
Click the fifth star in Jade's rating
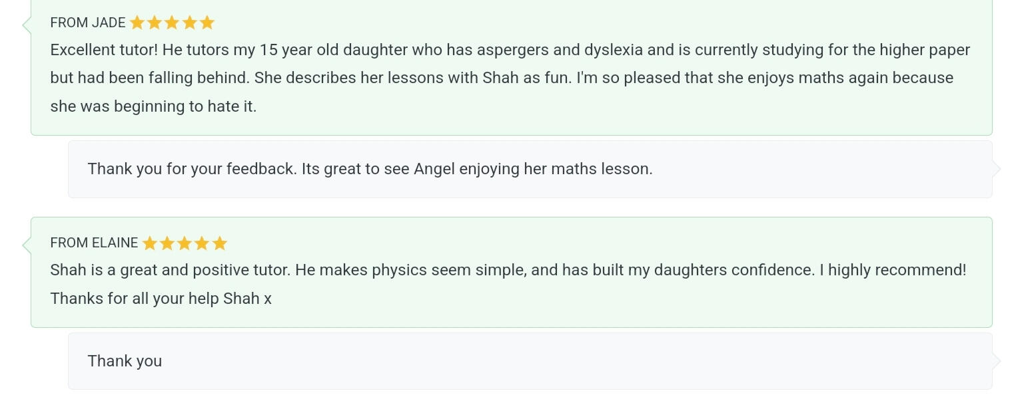[x=207, y=23]
